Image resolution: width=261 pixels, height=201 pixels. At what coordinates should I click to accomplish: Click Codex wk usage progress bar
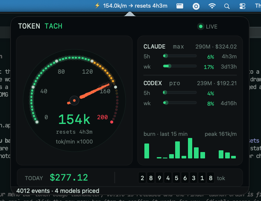click(x=180, y=103)
